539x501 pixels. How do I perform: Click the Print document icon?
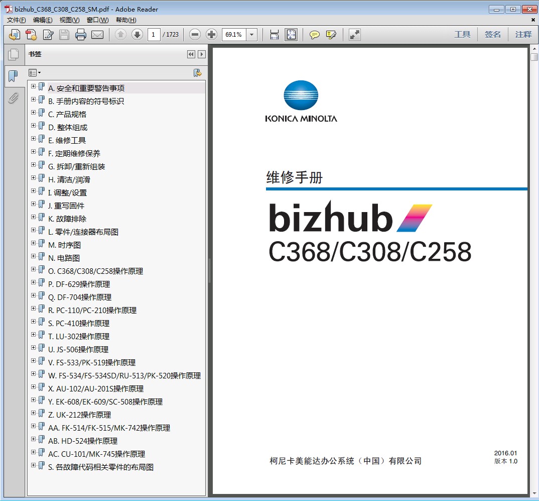pyautogui.click(x=81, y=35)
